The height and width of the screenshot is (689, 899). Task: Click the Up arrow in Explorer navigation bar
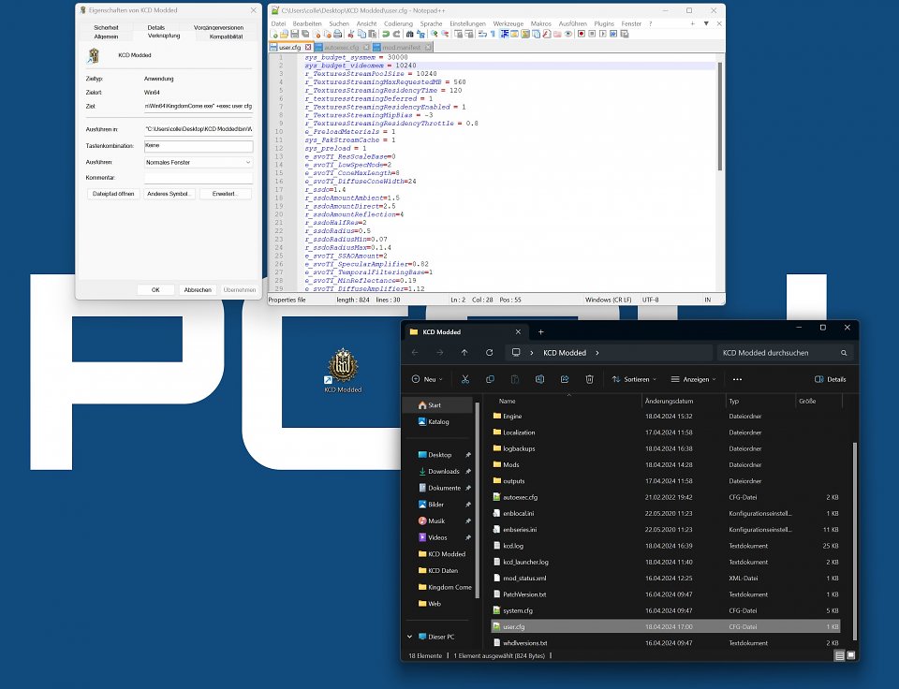pyautogui.click(x=464, y=353)
